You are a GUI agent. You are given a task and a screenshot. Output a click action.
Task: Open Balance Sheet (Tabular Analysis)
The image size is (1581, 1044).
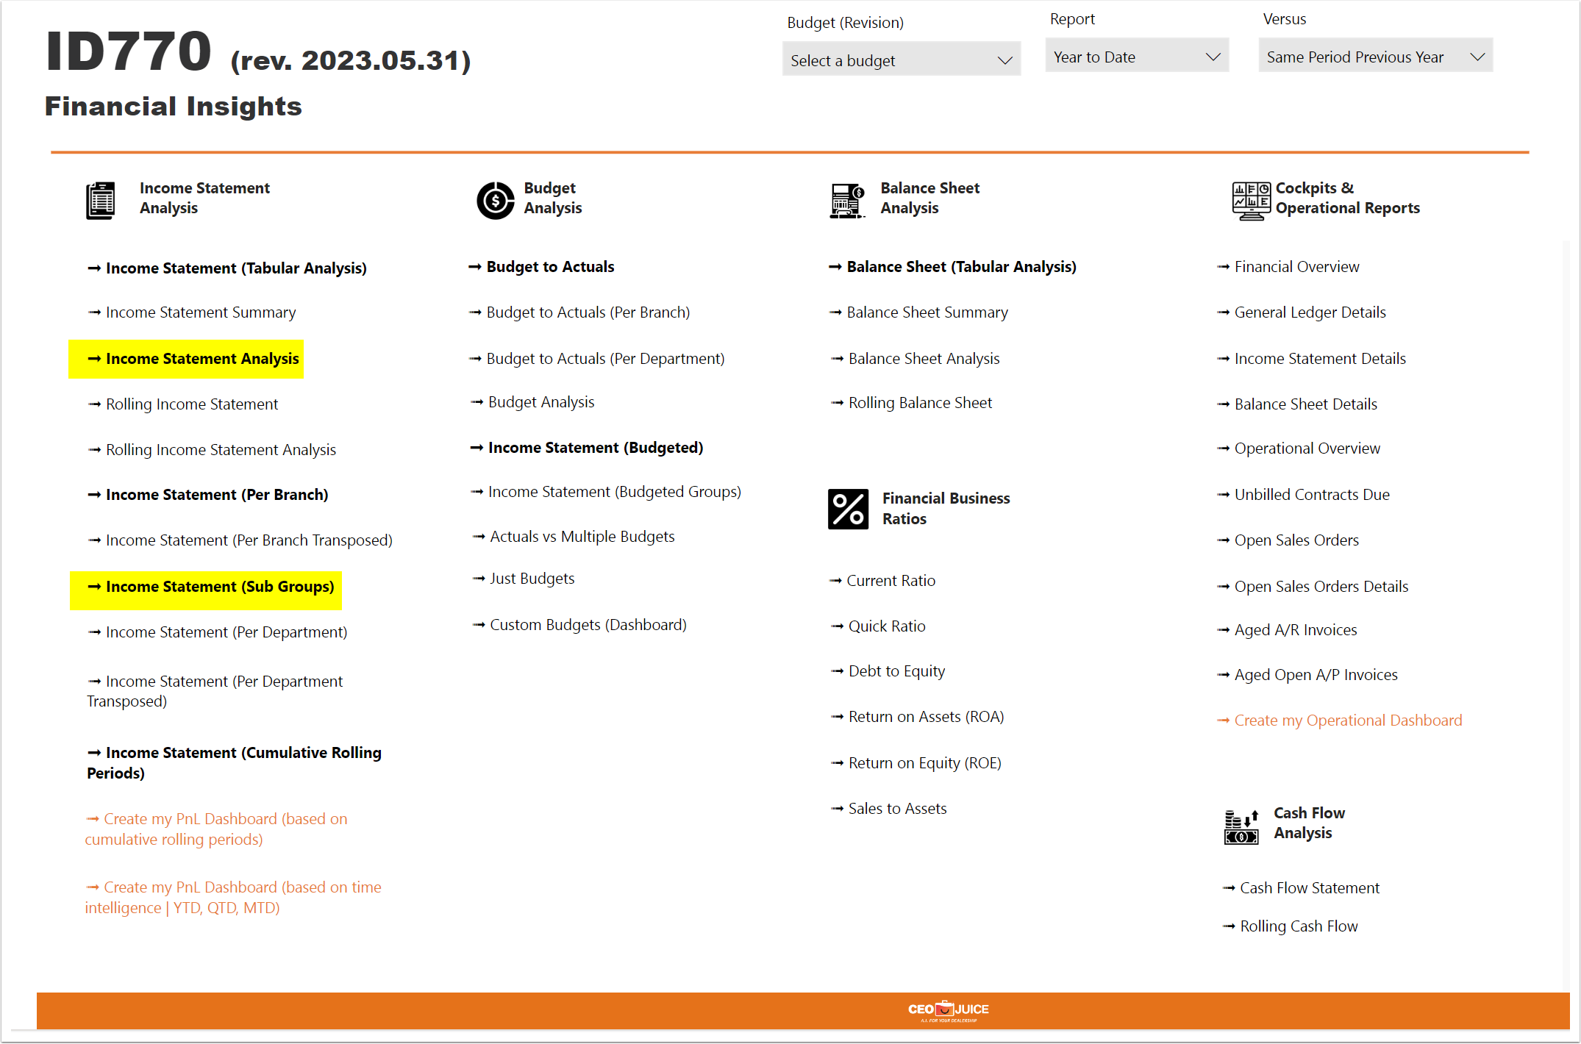click(x=952, y=267)
